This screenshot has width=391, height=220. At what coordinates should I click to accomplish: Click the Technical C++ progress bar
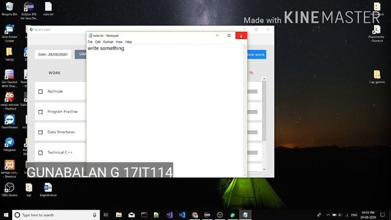click(x=252, y=153)
